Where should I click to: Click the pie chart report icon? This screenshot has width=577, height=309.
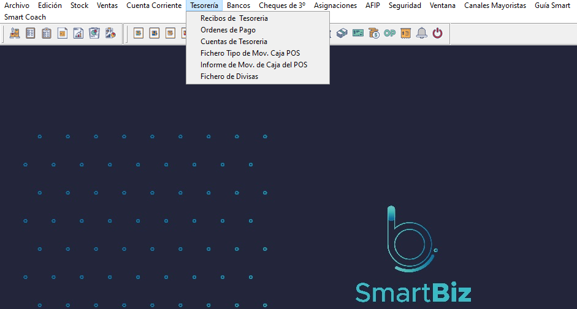coord(94,34)
